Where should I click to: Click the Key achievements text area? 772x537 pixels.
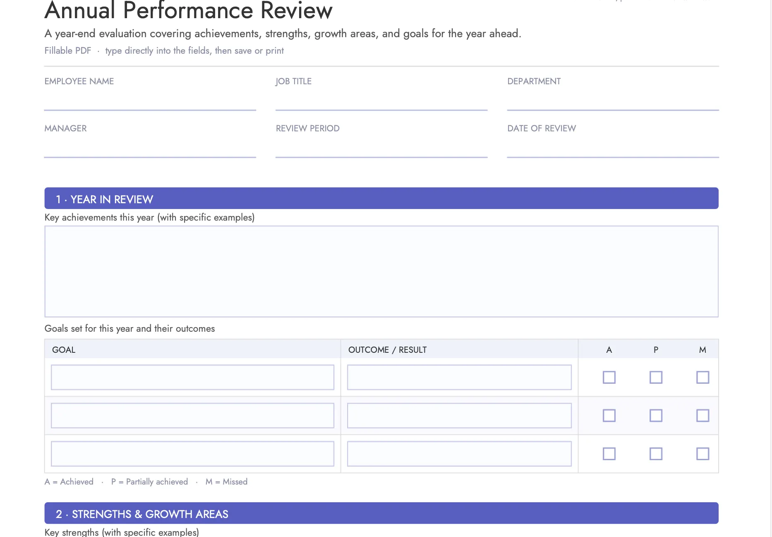(x=381, y=271)
